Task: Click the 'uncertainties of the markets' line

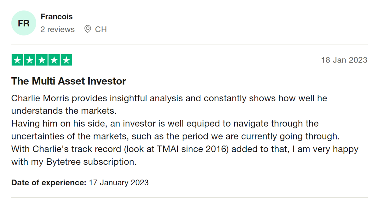Action: [x=175, y=137]
